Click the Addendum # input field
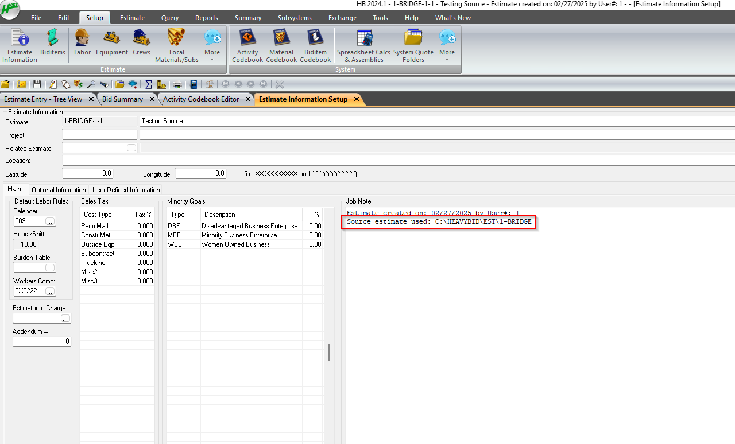 pos(42,341)
